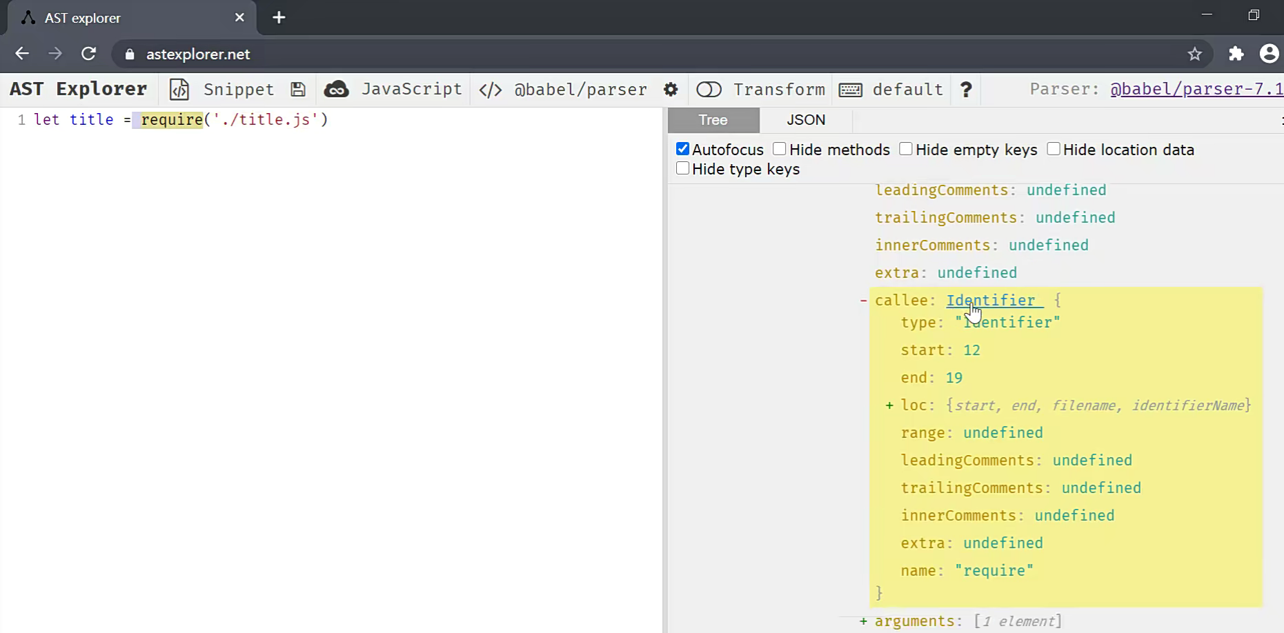The image size is (1284, 633).
Task: Select the Tree tab
Action: point(713,120)
